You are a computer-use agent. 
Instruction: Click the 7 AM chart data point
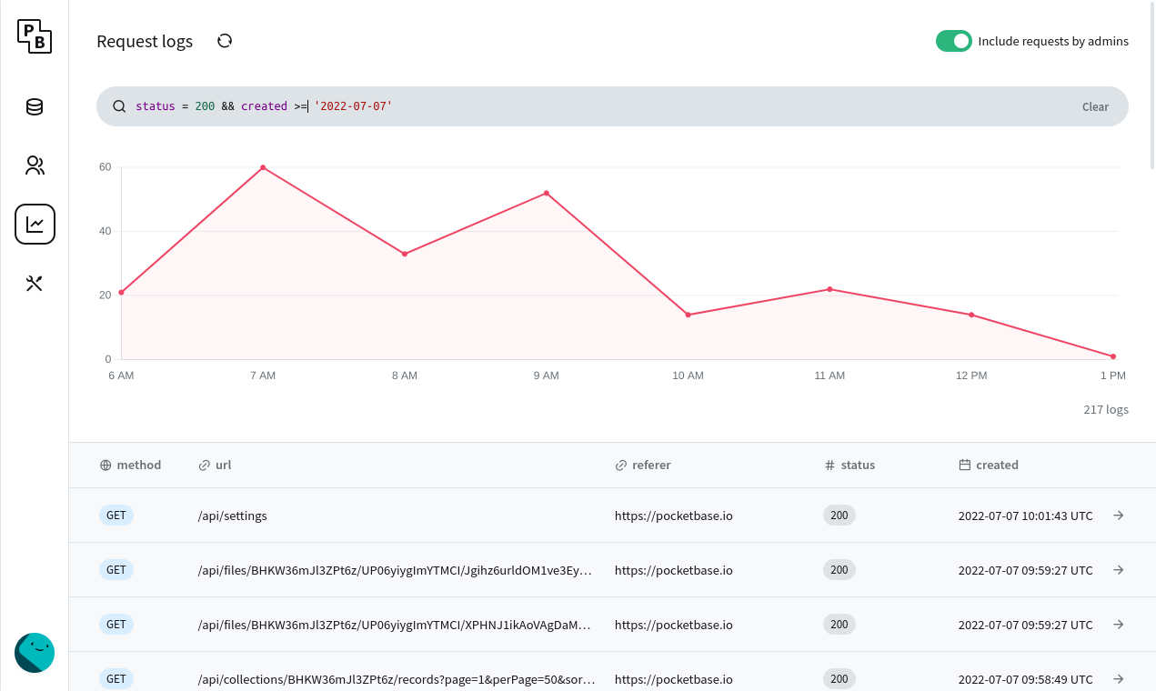tap(263, 167)
